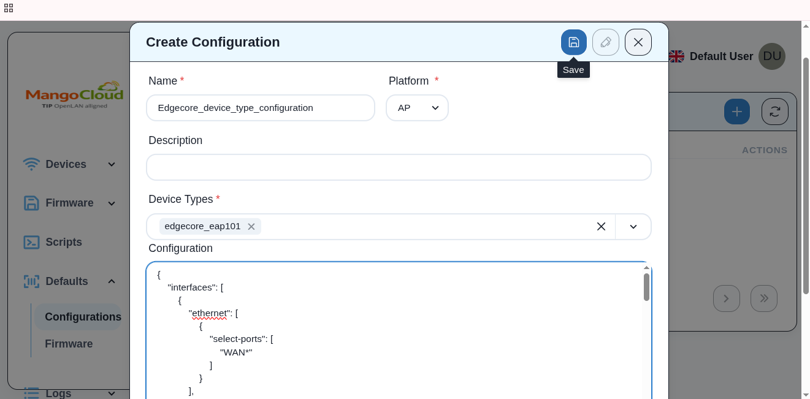Click the refresh icon near the plus button

coord(774,111)
